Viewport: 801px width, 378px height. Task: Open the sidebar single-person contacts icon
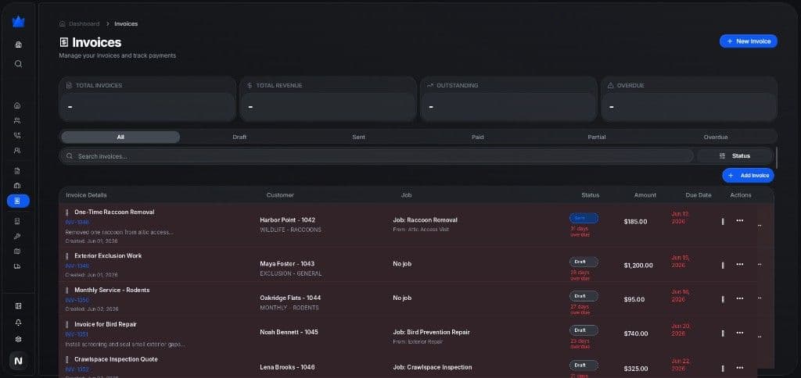pyautogui.click(x=17, y=151)
